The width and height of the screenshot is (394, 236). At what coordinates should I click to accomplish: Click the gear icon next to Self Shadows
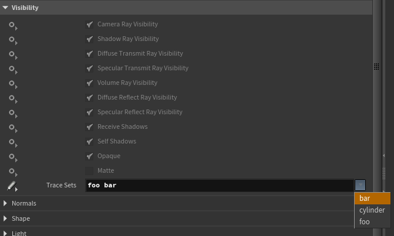point(12,142)
